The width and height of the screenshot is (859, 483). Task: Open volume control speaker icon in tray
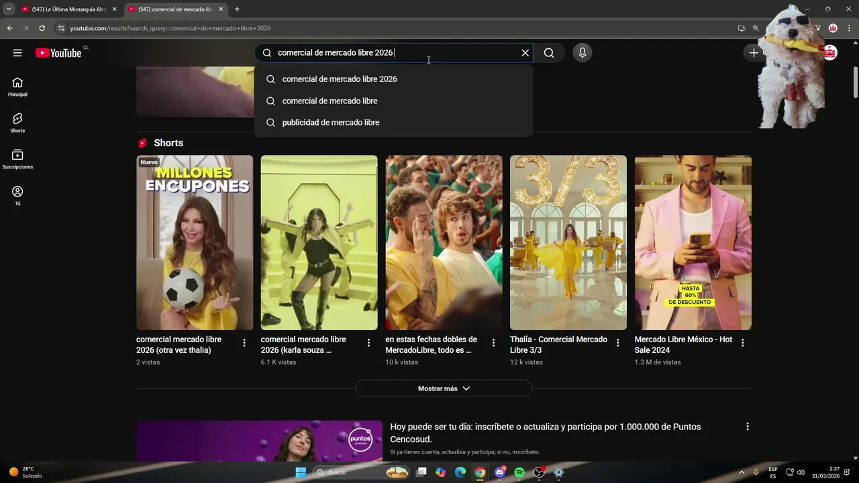801,472
